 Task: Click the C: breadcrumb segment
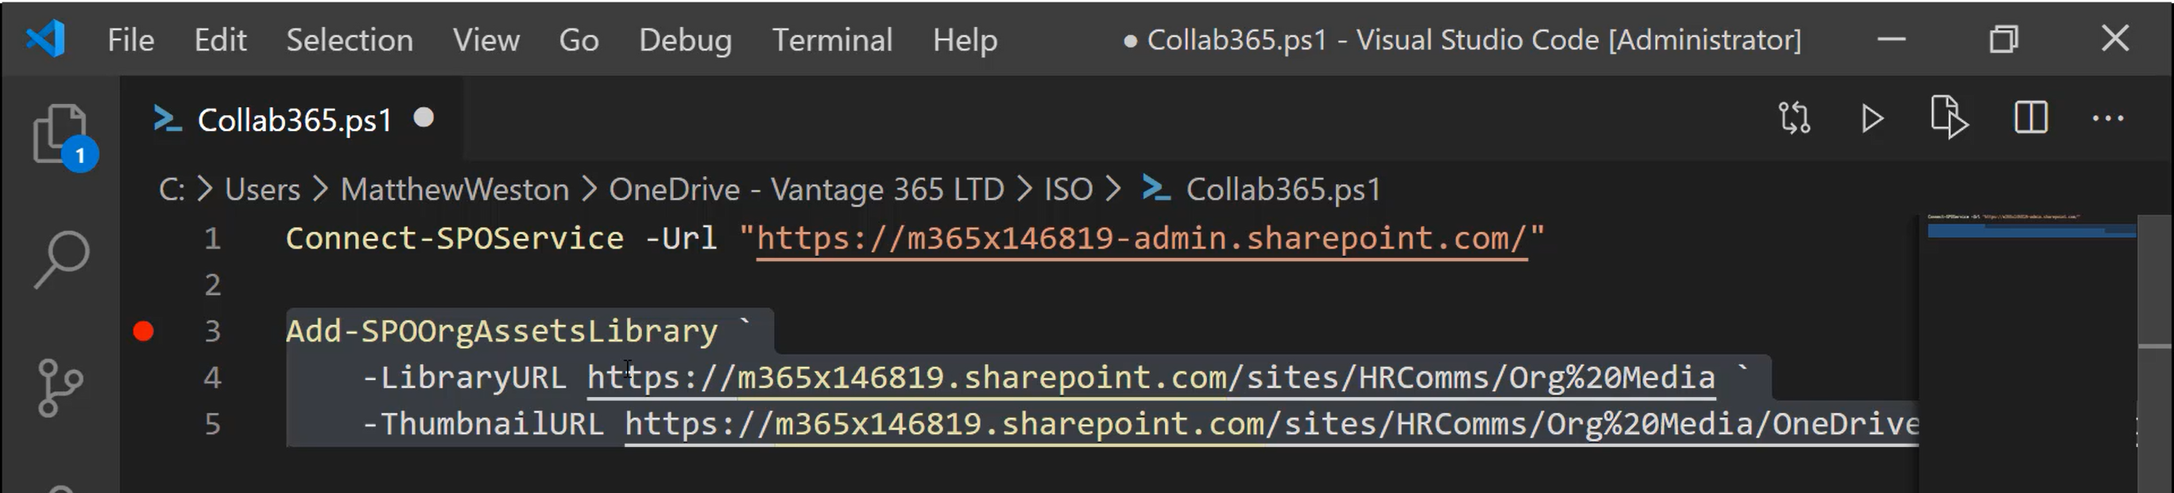click(x=172, y=190)
